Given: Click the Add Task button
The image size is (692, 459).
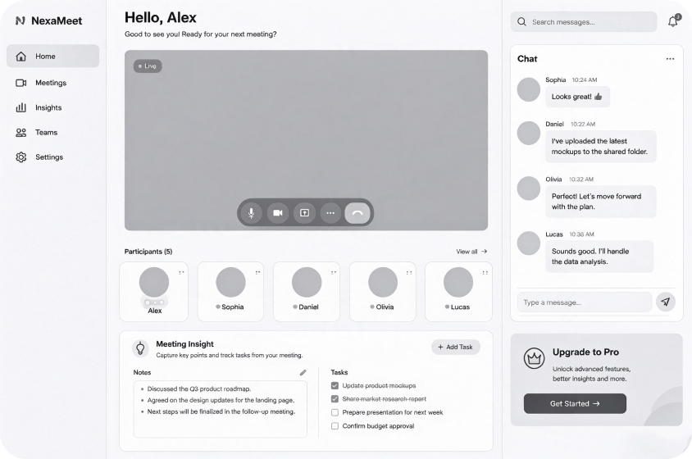Looking at the screenshot, I should pos(455,347).
